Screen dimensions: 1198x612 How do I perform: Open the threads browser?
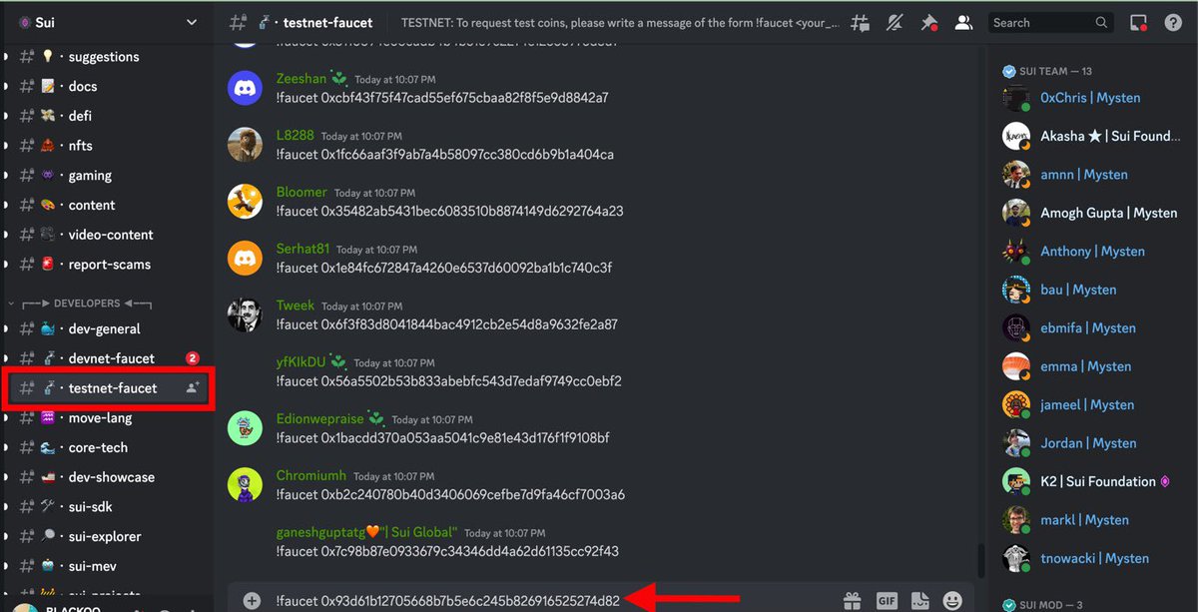point(860,22)
